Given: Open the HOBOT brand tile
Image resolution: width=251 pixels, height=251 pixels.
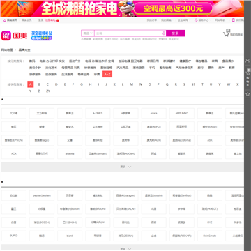Looking at the screenshot, I should point(210,209).
